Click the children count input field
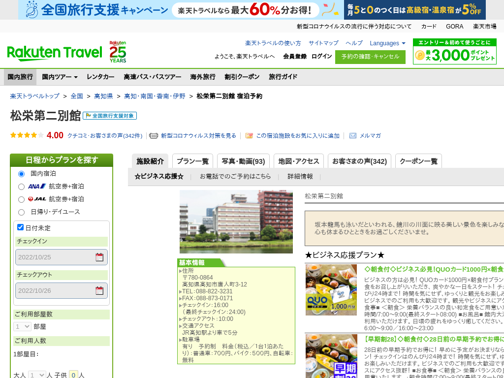504x378 pixels. point(73,375)
